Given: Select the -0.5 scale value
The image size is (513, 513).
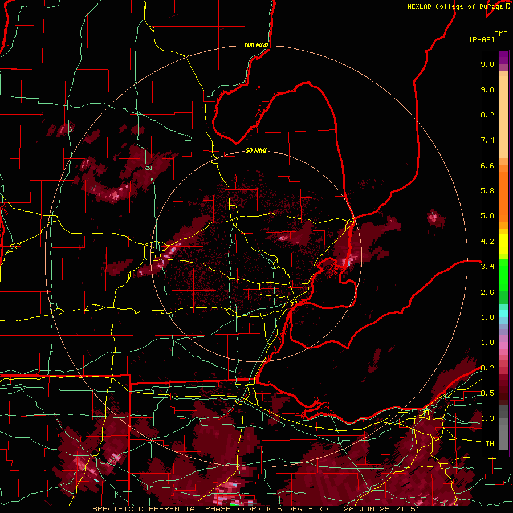Looking at the screenshot, I should pos(485,393).
